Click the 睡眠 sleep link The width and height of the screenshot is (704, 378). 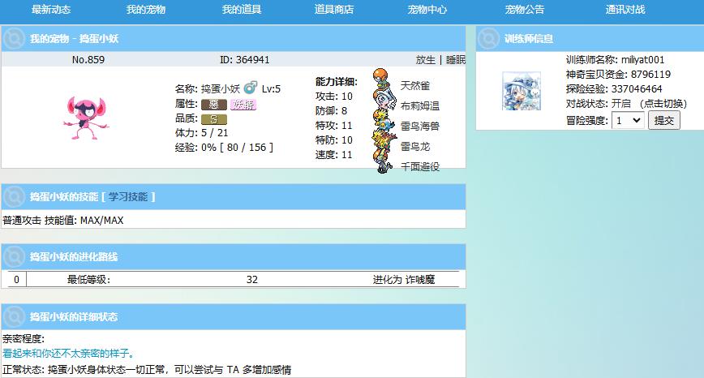pyautogui.click(x=455, y=60)
